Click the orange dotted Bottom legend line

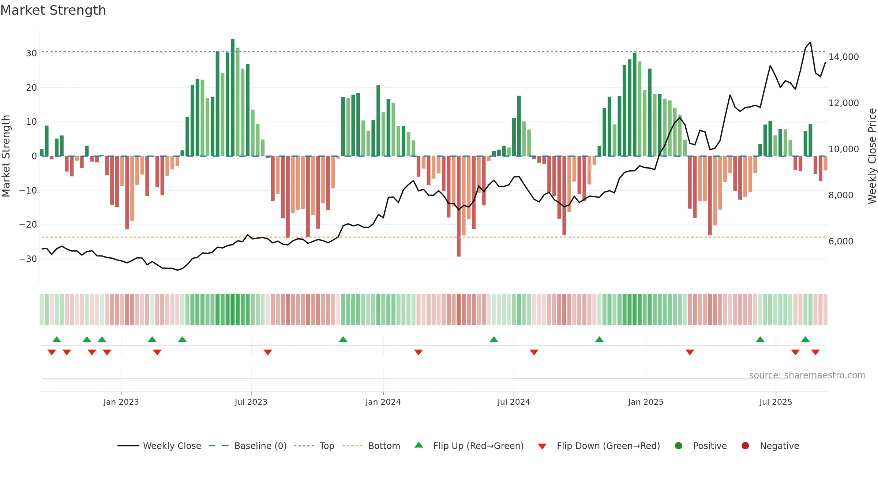(353, 446)
